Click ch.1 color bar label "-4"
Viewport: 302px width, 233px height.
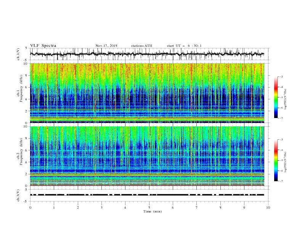(x=281, y=87)
